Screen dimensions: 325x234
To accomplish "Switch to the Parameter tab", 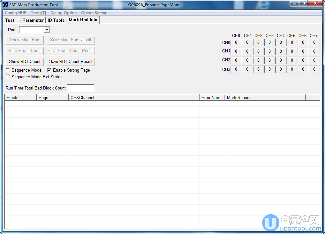I will pyautogui.click(x=33, y=20).
